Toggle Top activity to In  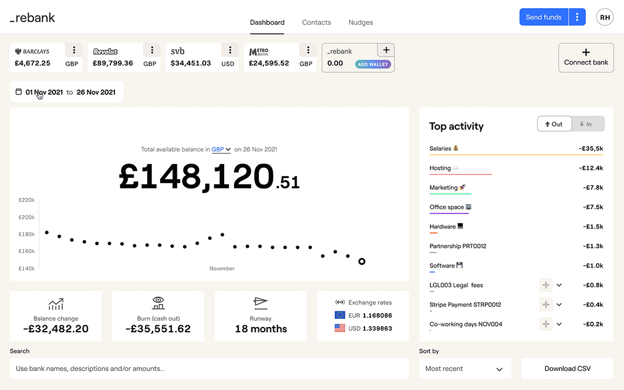pyautogui.click(x=586, y=124)
